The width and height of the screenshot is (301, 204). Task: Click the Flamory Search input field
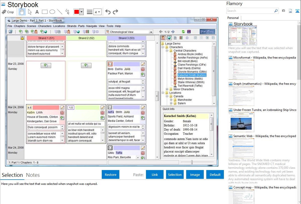click(250, 11)
